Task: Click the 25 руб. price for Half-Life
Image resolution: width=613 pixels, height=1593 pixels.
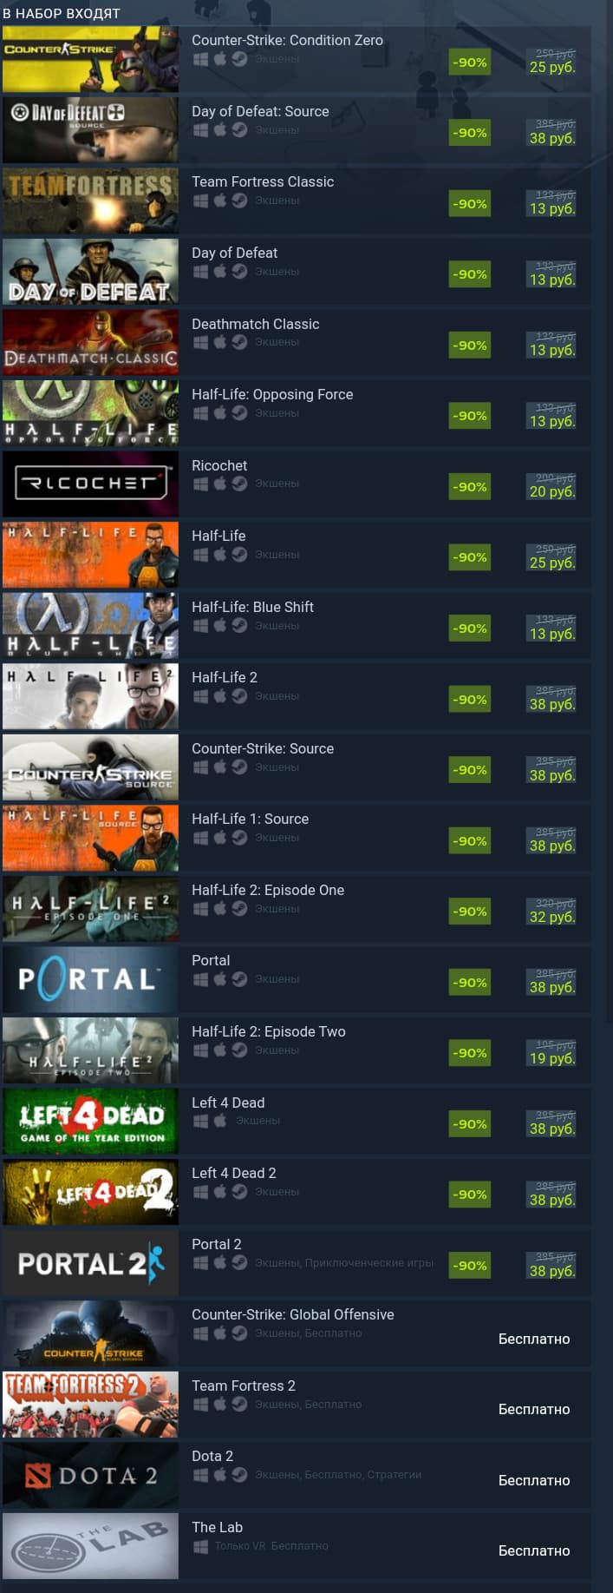Action: click(552, 563)
